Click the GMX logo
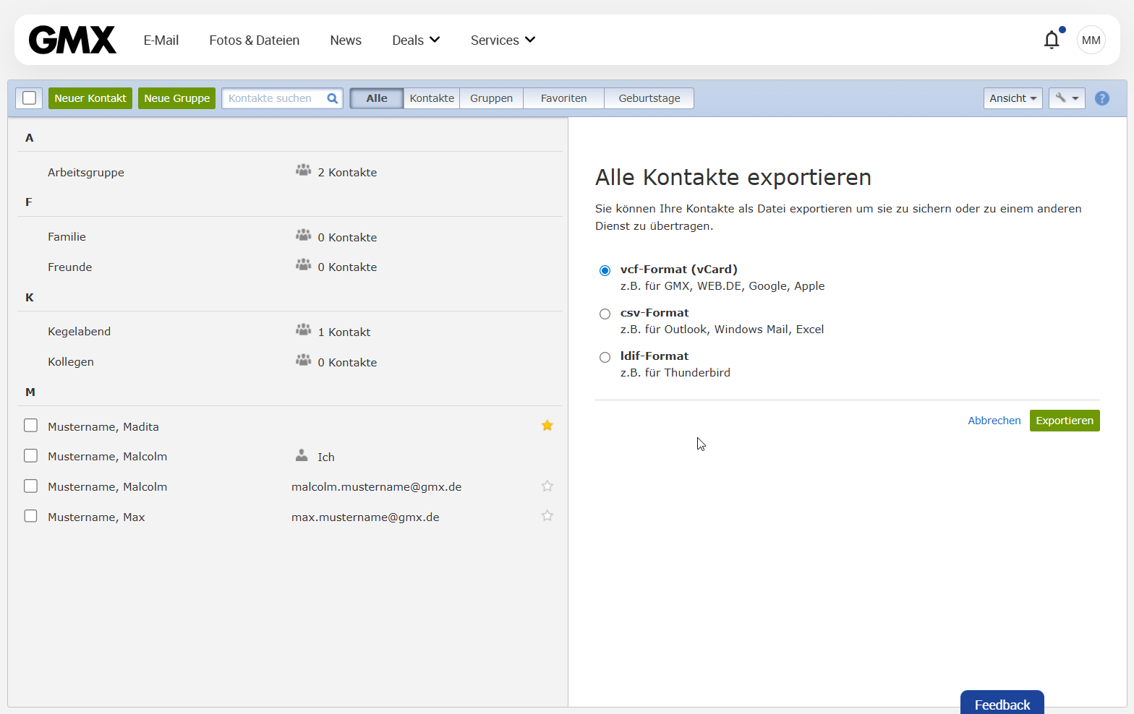The width and height of the screenshot is (1134, 714). 72,40
